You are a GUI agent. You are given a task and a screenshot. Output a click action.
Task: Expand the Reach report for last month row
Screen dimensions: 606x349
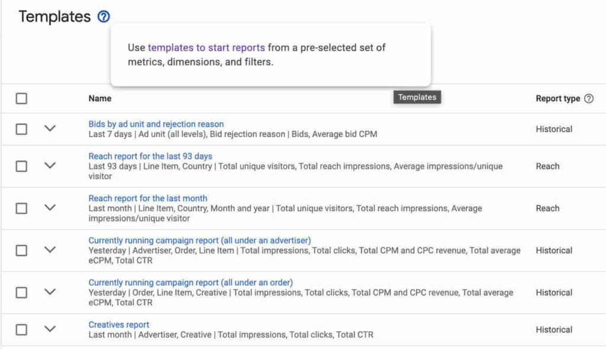point(50,208)
